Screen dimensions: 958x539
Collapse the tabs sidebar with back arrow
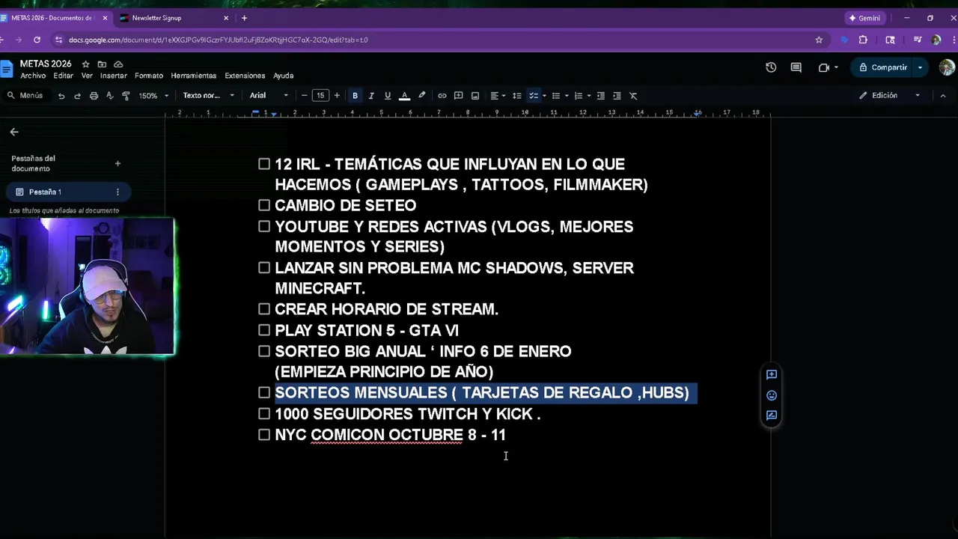(14, 132)
